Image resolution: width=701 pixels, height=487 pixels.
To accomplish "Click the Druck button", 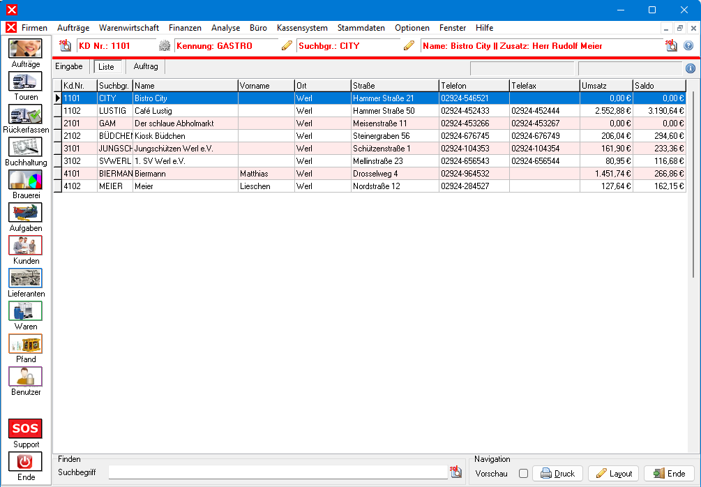I will [x=557, y=474].
